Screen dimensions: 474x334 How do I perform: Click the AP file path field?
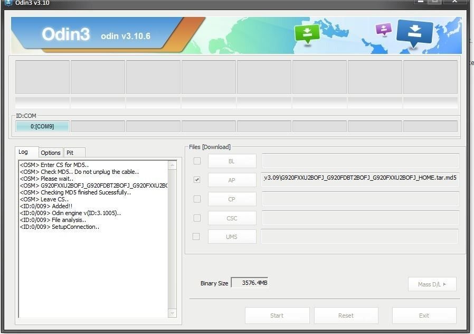click(361, 180)
